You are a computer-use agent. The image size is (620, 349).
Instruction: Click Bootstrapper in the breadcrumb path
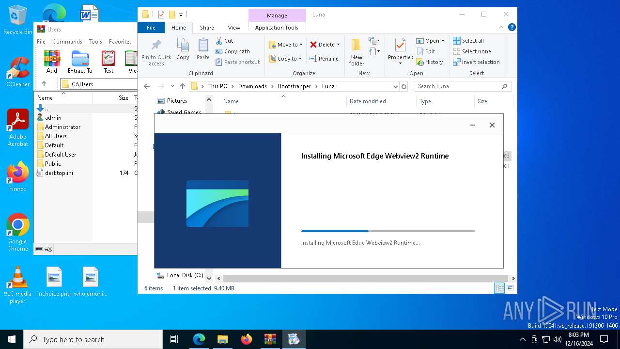[294, 86]
